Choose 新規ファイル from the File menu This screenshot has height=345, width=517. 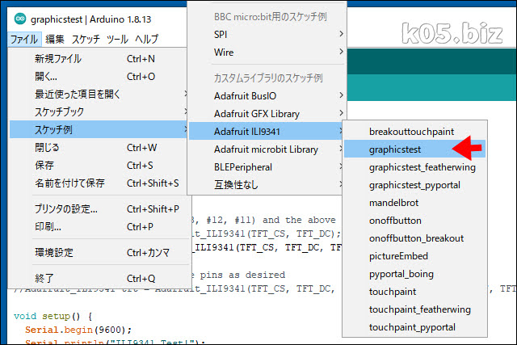pos(99,59)
